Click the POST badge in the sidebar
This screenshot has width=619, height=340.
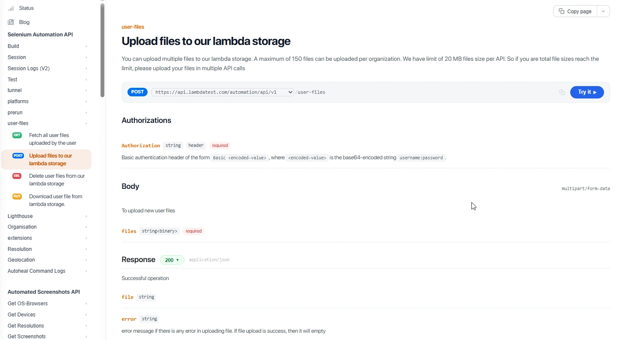pos(18,156)
